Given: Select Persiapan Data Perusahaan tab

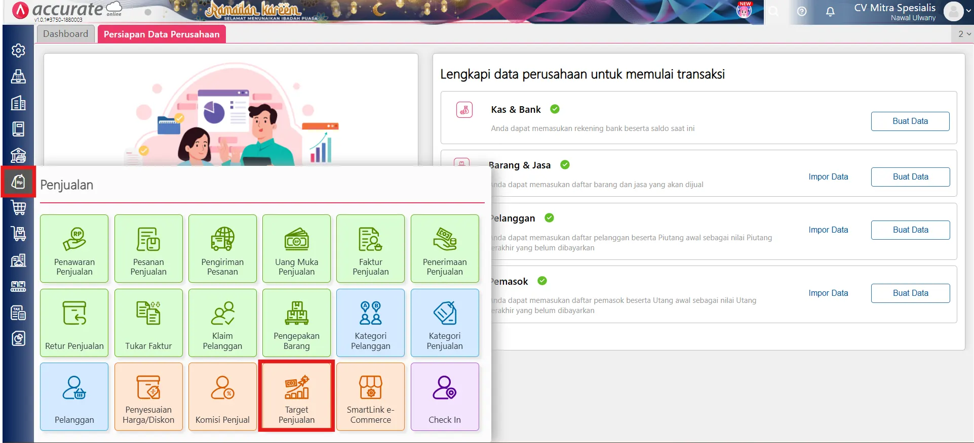Looking at the screenshot, I should 162,34.
